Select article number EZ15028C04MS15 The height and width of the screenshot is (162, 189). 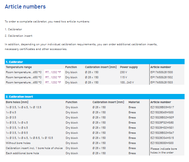[162, 138]
